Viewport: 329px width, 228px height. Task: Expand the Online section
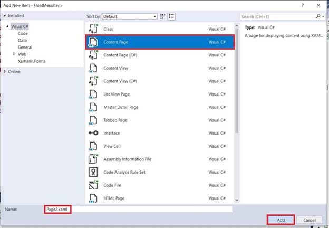5,72
